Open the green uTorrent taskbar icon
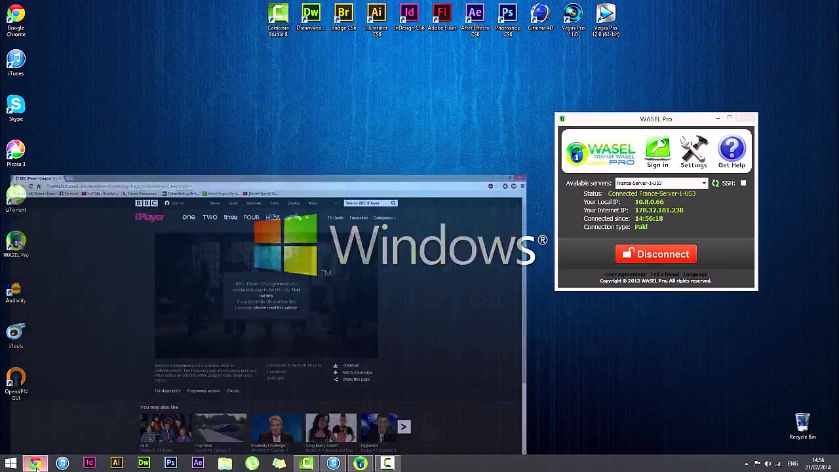The height and width of the screenshot is (472, 839). tap(252, 463)
